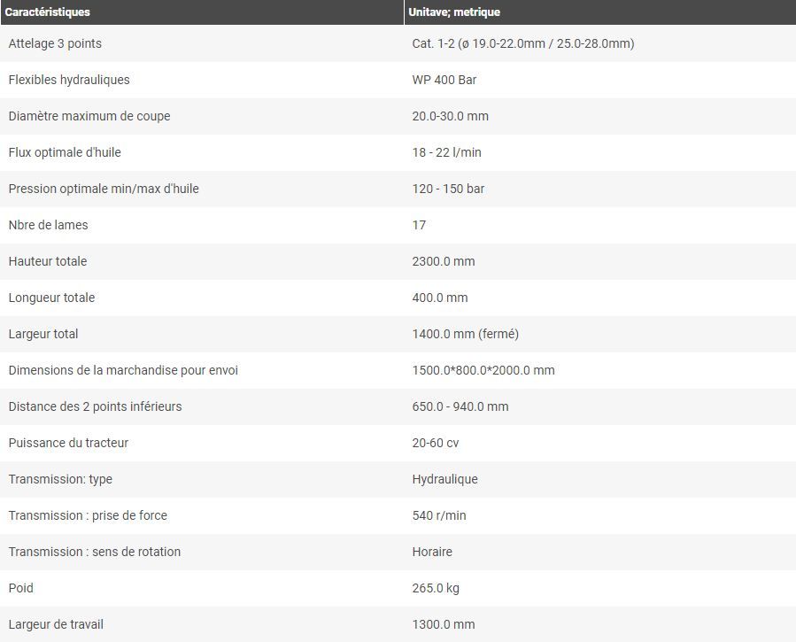
Task: Click the 'Unitave; metrique' column header
Action: click(x=454, y=12)
